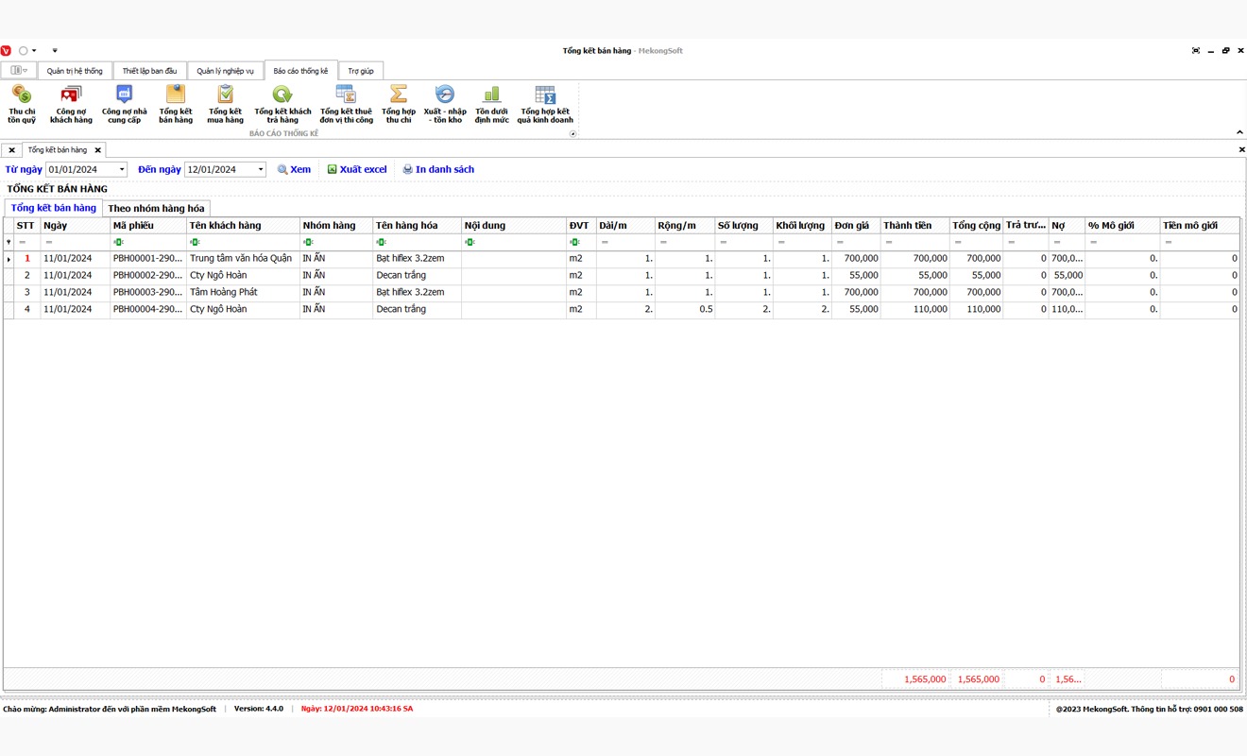The width and height of the screenshot is (1247, 756).
Task: Click In danh sách to print
Action: (438, 170)
